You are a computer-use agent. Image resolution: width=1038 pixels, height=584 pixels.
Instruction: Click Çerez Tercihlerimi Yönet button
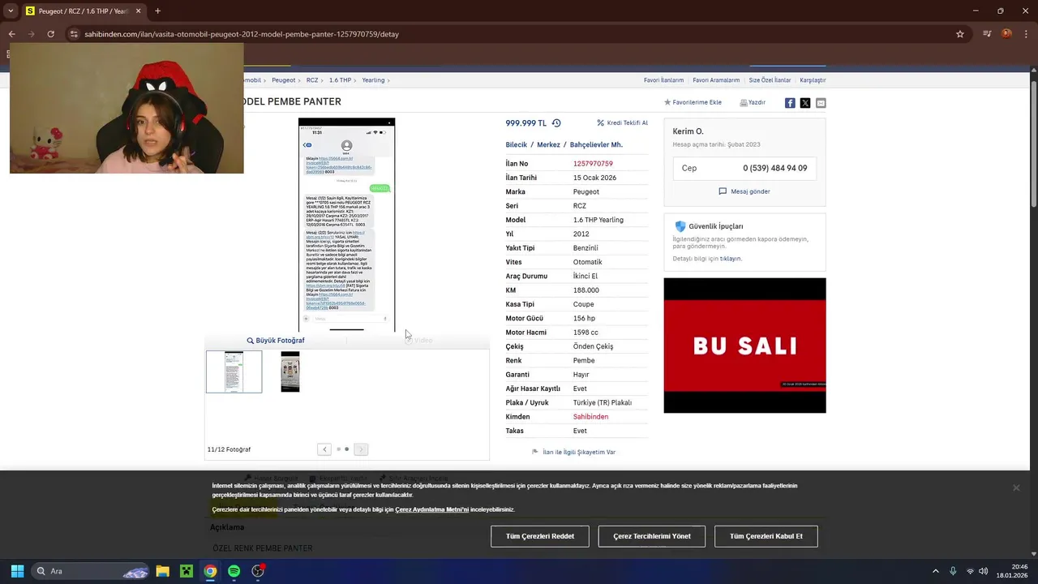pyautogui.click(x=652, y=536)
